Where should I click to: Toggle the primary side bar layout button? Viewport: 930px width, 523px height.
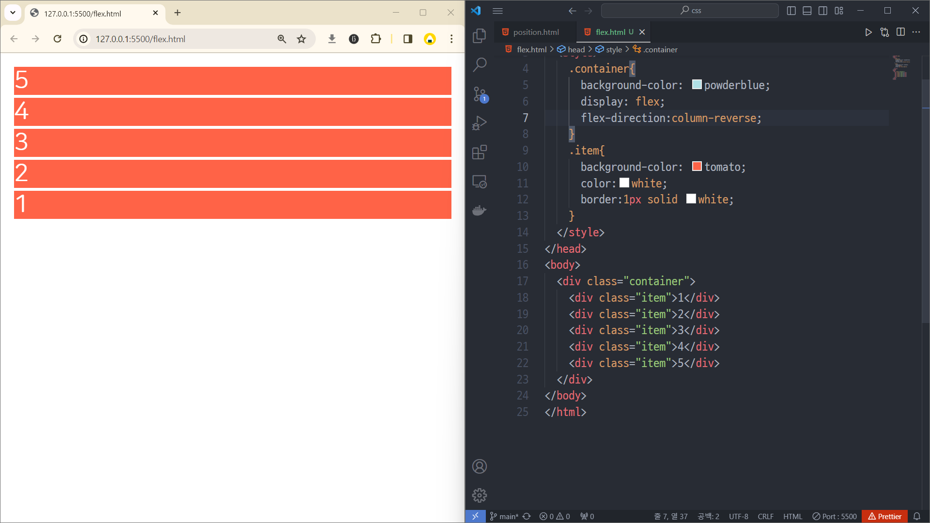pyautogui.click(x=791, y=11)
